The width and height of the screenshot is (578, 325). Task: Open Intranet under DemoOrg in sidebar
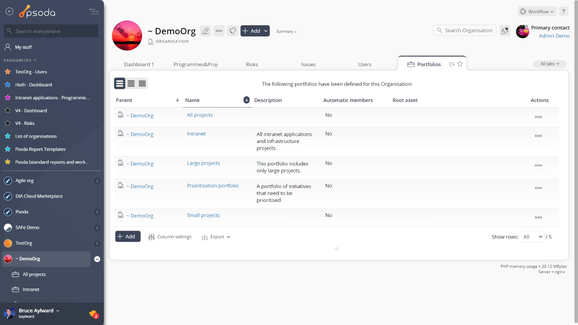click(x=31, y=290)
